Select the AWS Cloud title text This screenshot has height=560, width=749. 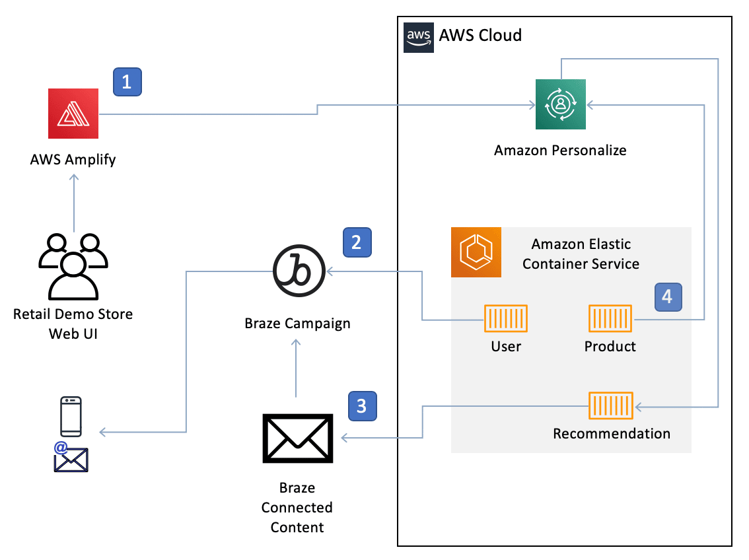pyautogui.click(x=480, y=35)
